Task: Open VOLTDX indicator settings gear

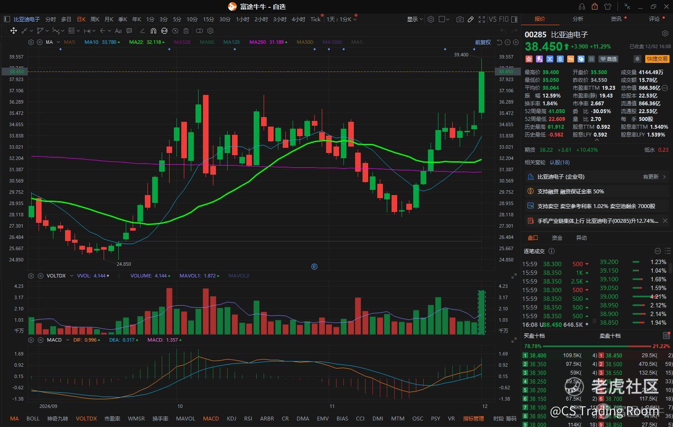Action: 31,276
